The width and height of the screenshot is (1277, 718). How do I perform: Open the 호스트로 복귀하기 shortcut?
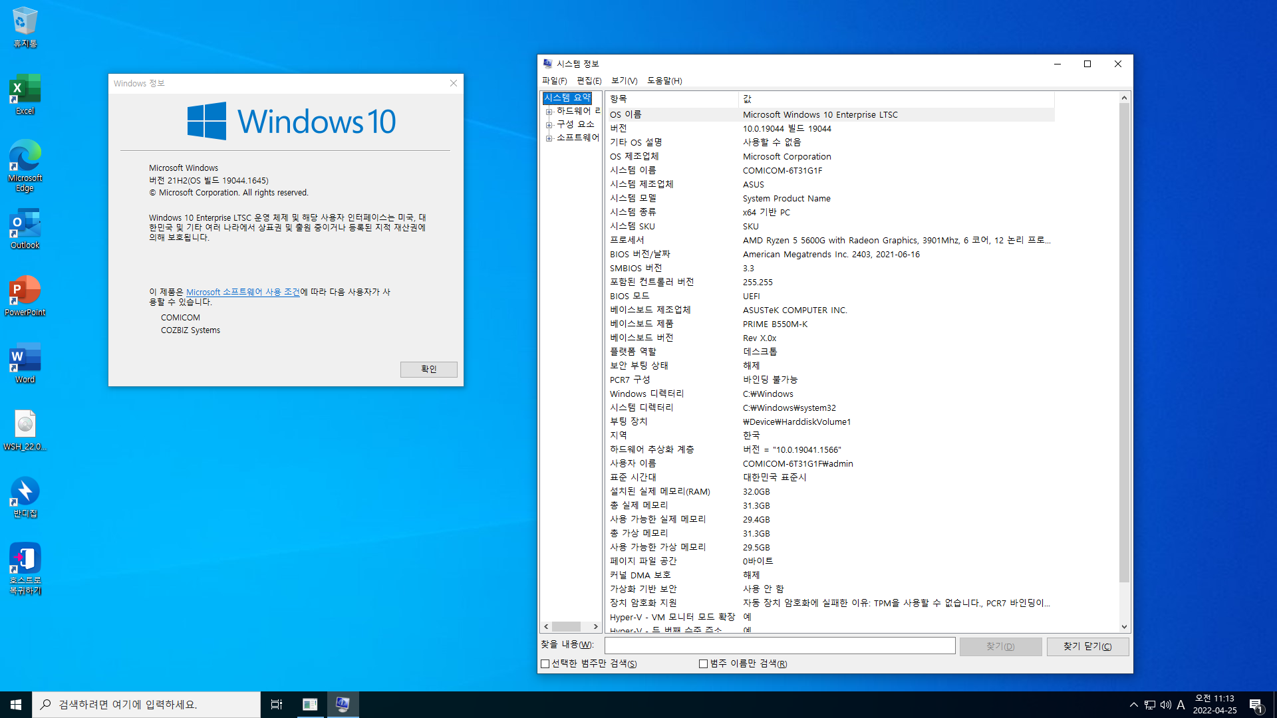(x=25, y=568)
